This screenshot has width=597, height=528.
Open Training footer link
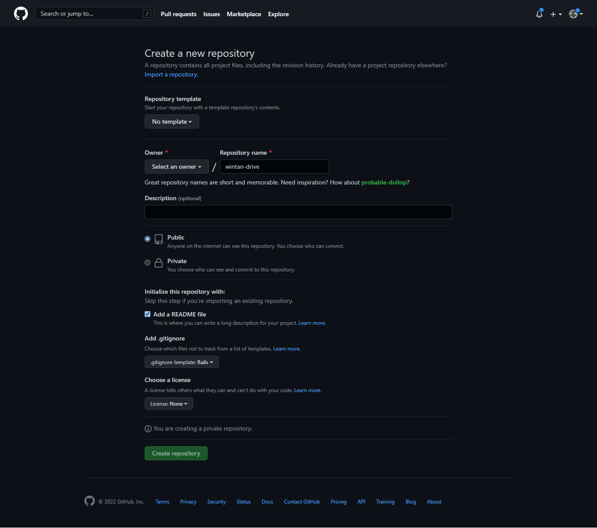tap(385, 502)
